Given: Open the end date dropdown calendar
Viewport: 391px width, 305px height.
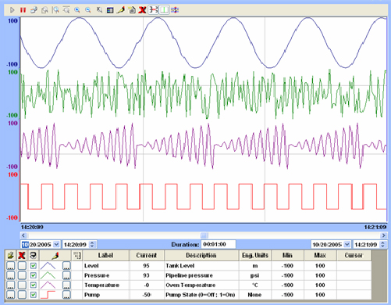Looking at the screenshot, I should click(347, 245).
